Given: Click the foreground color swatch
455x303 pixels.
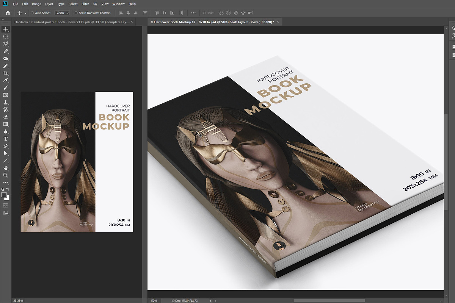Looking at the screenshot, I should [4, 195].
